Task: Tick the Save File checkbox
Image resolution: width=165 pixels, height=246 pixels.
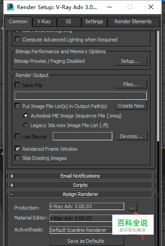Action: point(17,85)
